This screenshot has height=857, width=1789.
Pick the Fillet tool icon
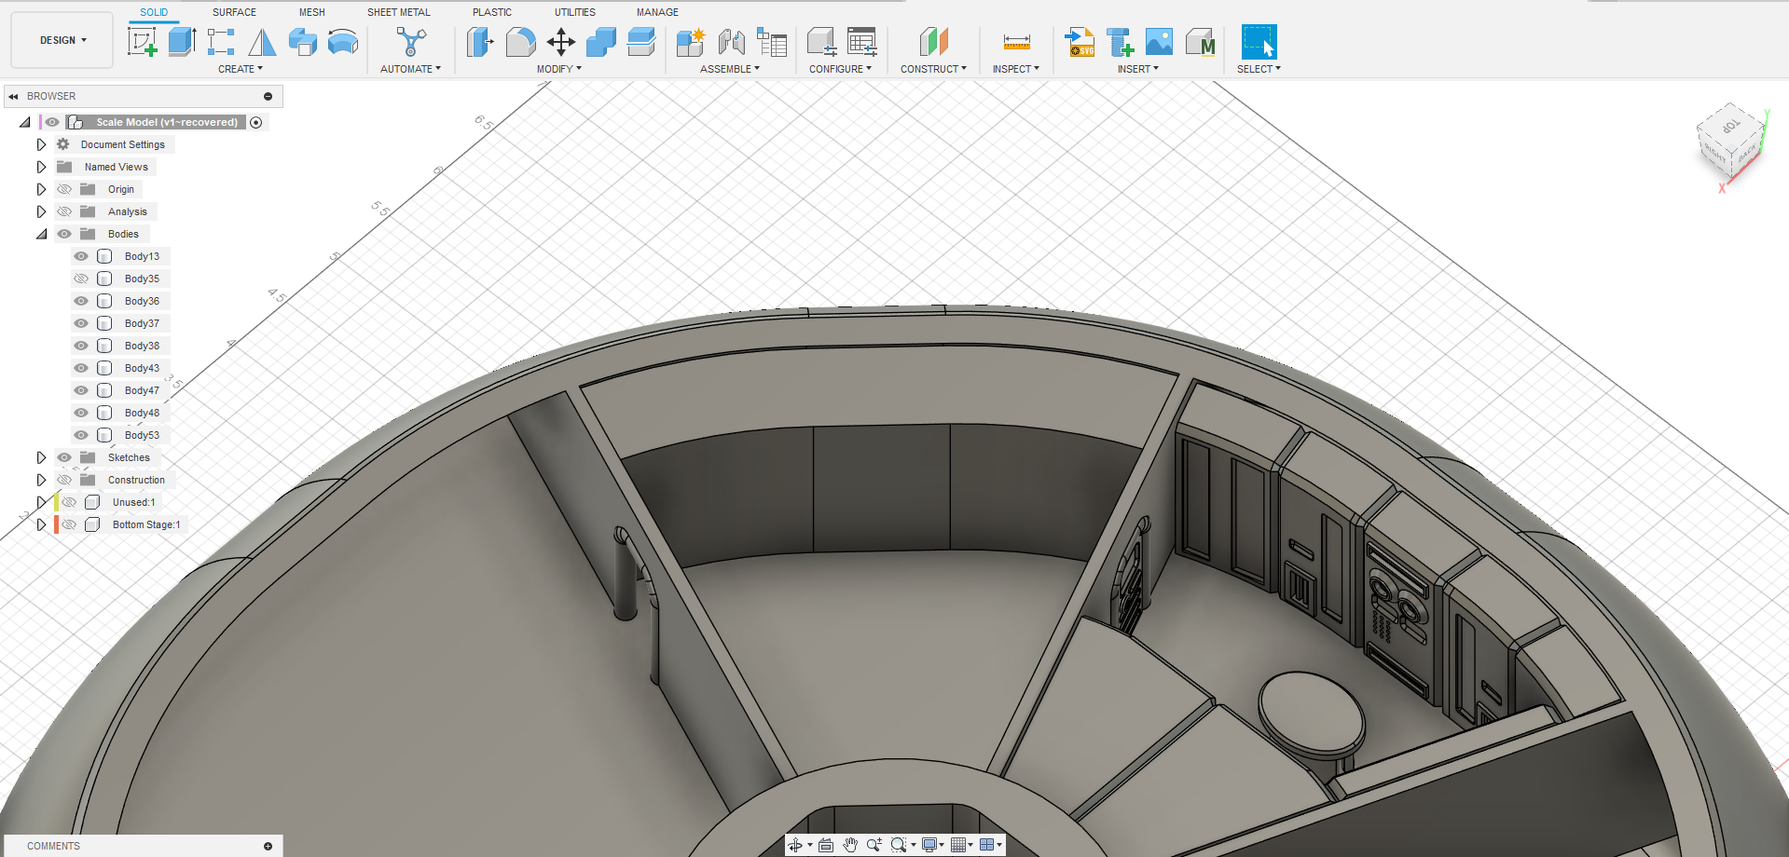tap(520, 41)
